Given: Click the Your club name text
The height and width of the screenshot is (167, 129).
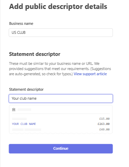Looking at the screenshot, I should tap(24, 98).
